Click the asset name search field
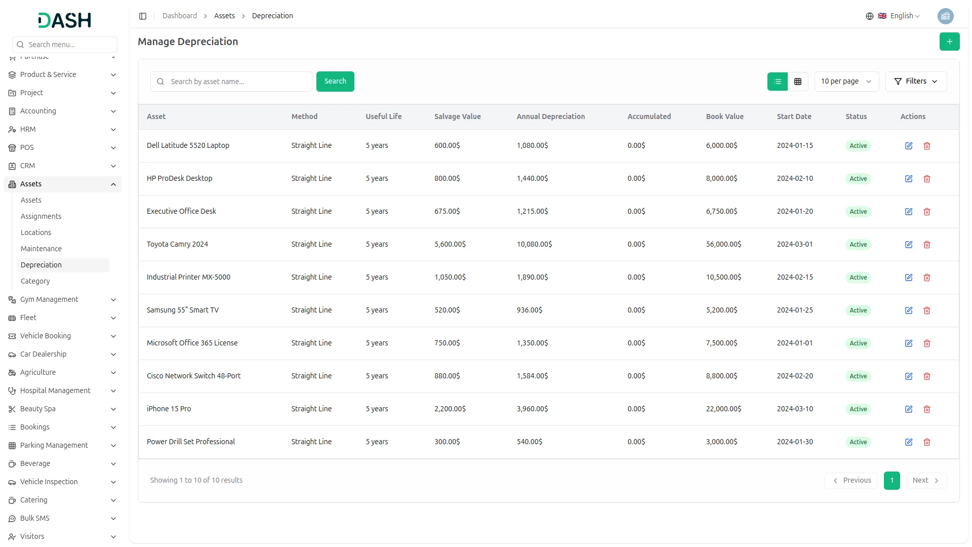972x547 pixels. tap(231, 81)
